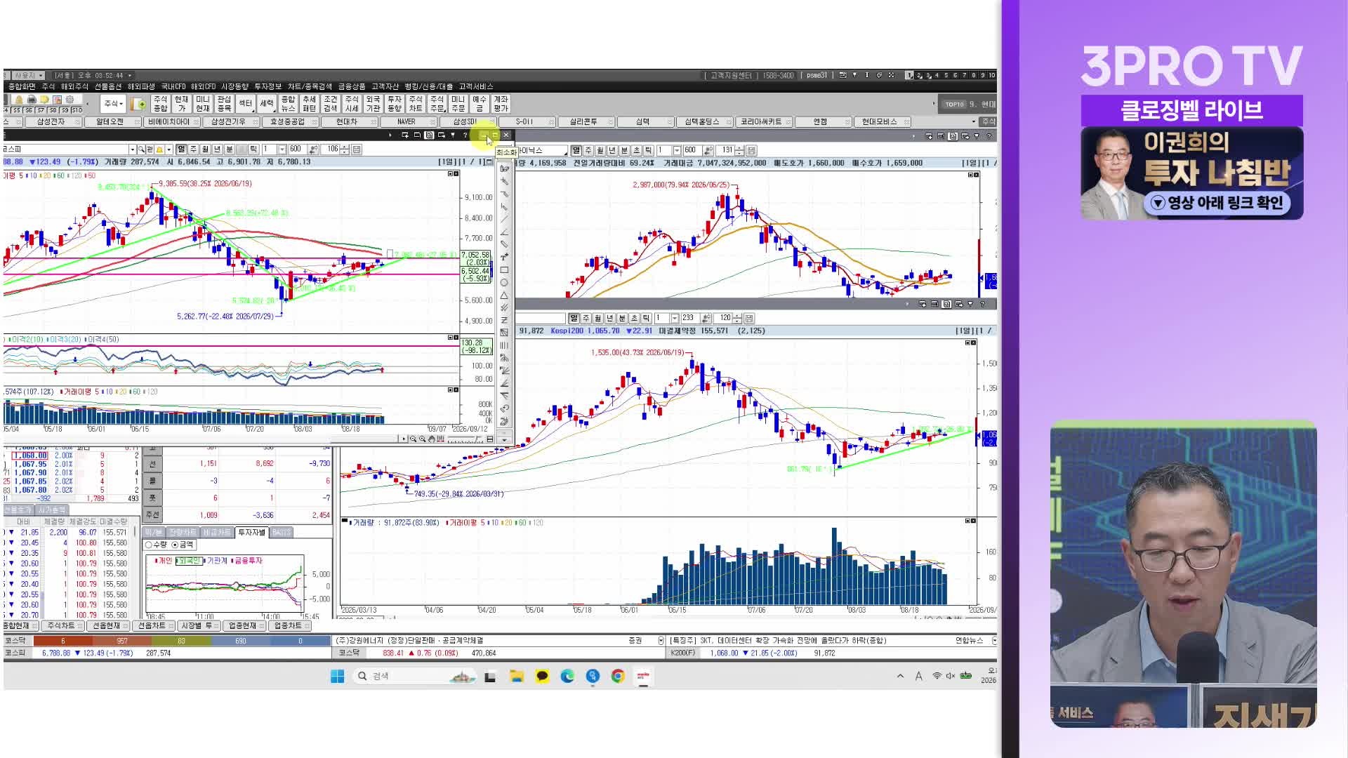Click the printer icon in toolbar
This screenshot has height=758, width=1348.
point(32,100)
